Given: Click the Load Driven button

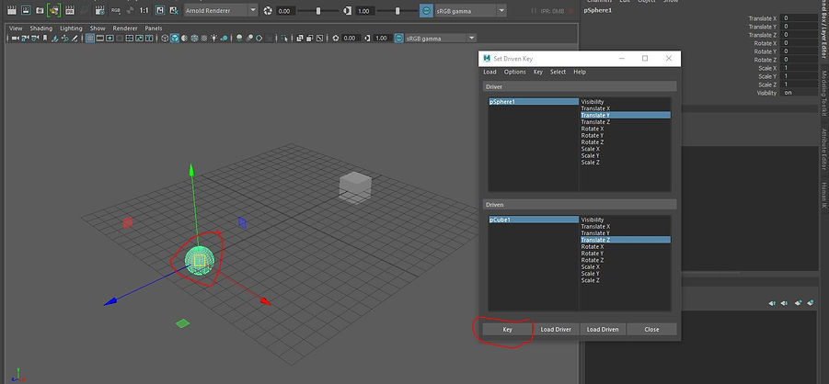Looking at the screenshot, I should click(603, 329).
